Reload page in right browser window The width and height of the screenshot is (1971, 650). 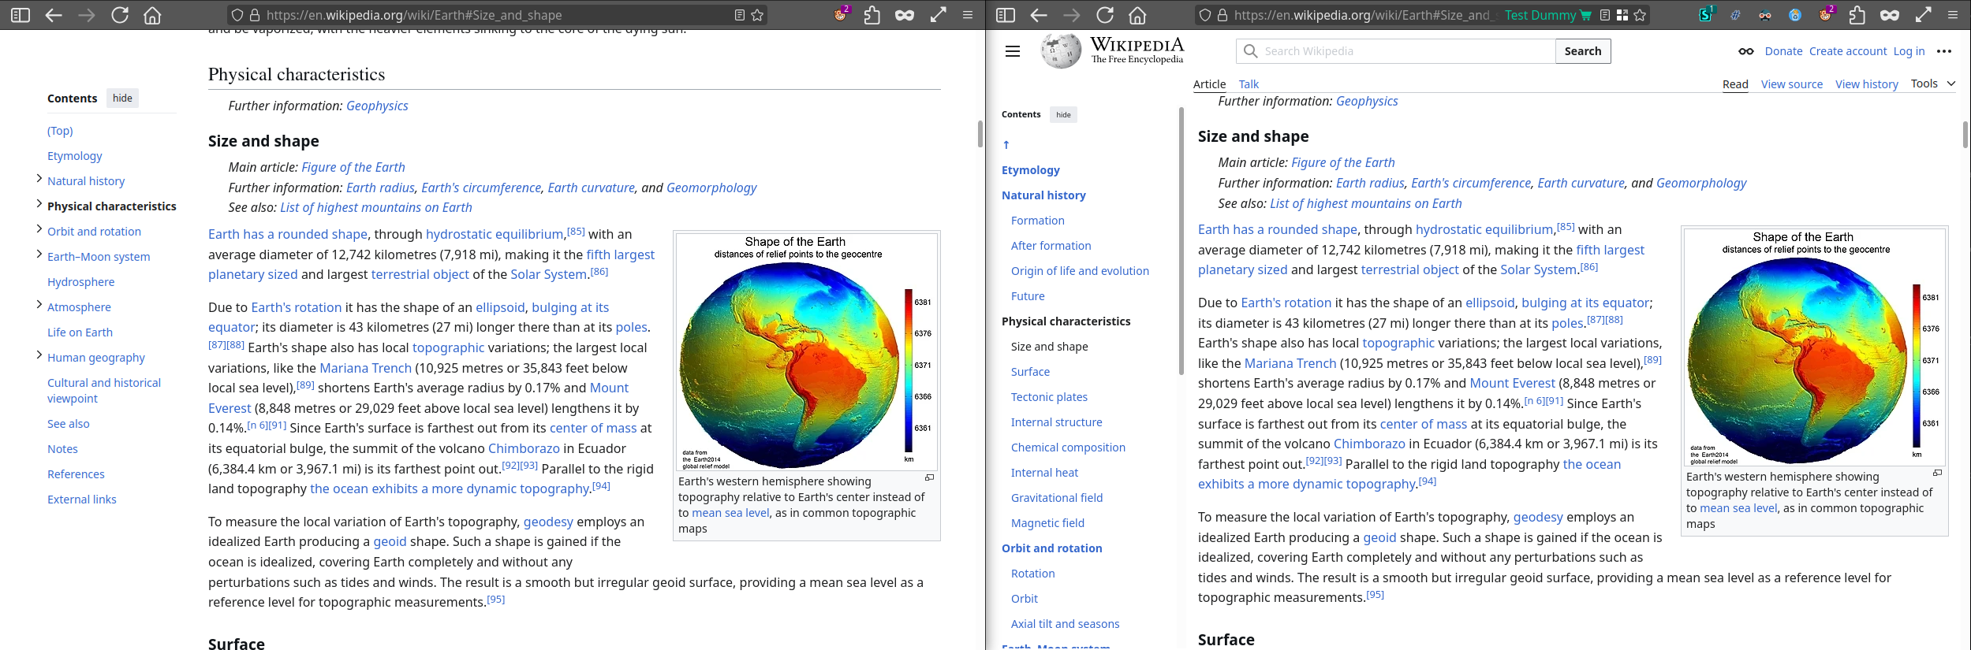click(x=1105, y=15)
